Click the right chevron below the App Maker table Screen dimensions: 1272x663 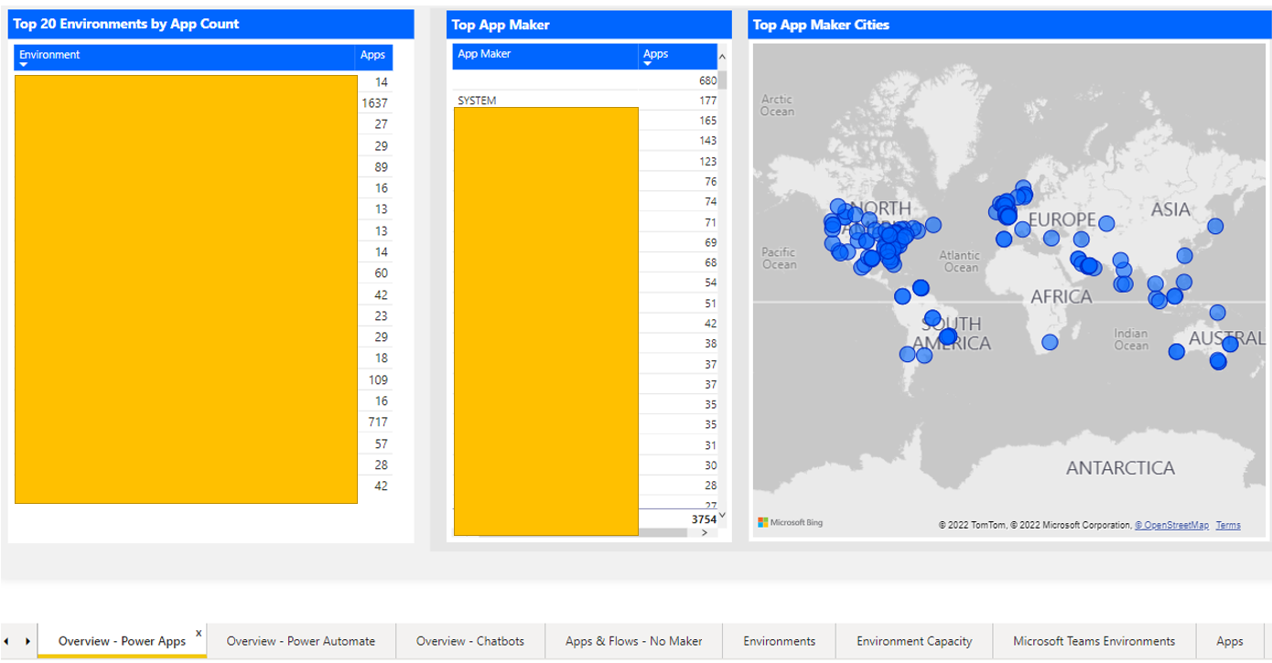tap(703, 530)
